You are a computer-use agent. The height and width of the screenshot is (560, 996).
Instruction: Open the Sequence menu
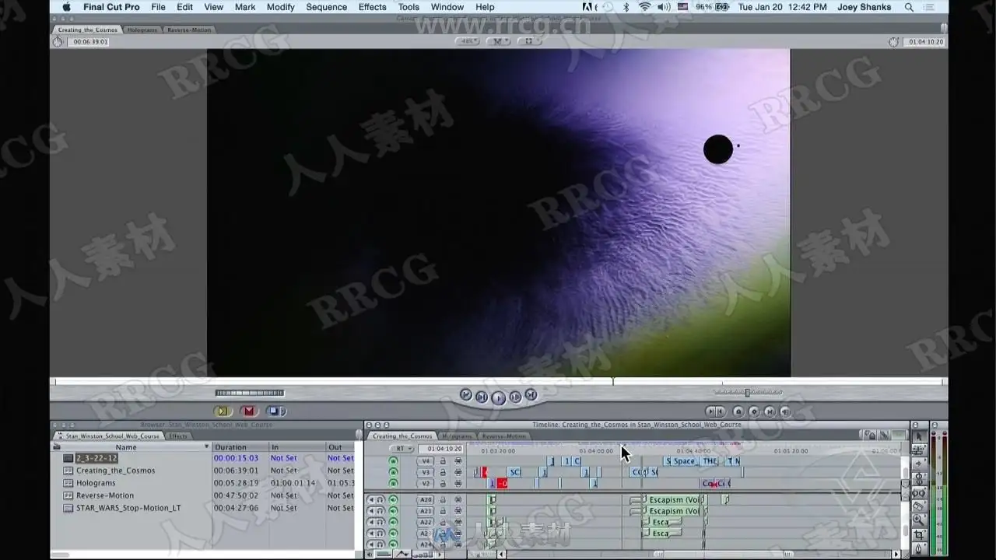click(x=326, y=7)
